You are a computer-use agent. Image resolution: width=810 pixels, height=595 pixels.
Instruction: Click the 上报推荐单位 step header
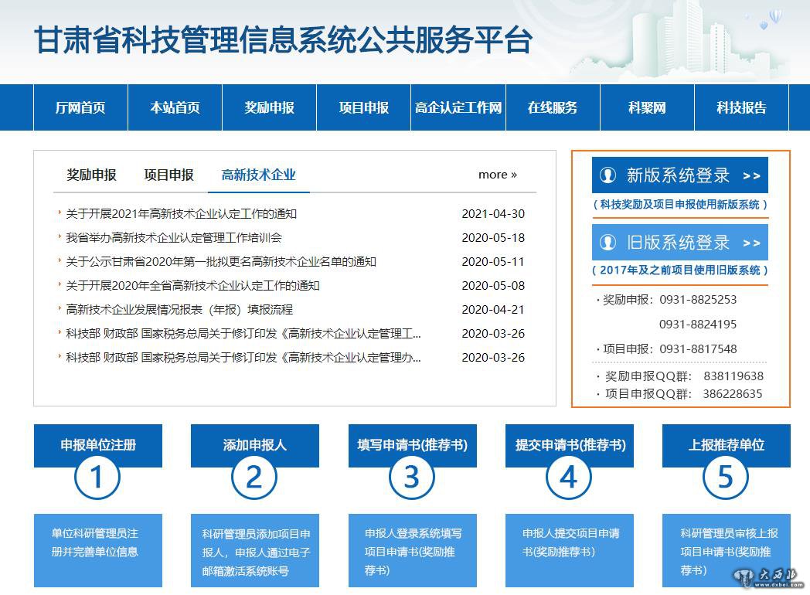pos(726,445)
